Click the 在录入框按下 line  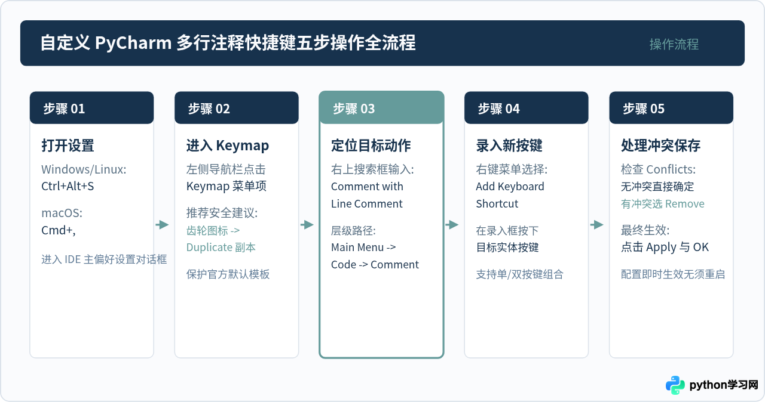pyautogui.click(x=507, y=230)
